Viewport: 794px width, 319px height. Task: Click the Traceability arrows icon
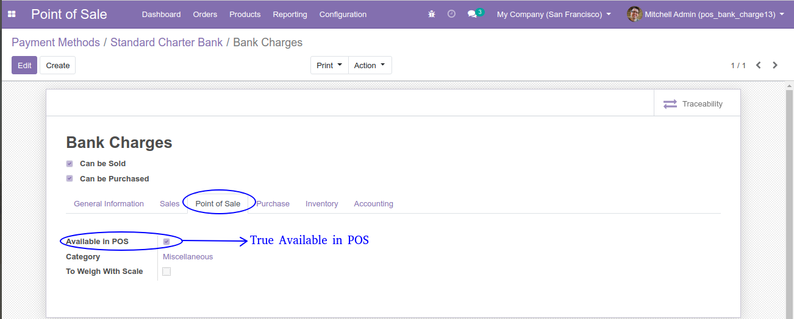click(670, 104)
